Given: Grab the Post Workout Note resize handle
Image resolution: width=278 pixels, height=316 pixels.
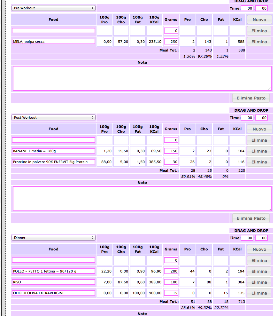Looking at the screenshot, I should tap(270, 209).
